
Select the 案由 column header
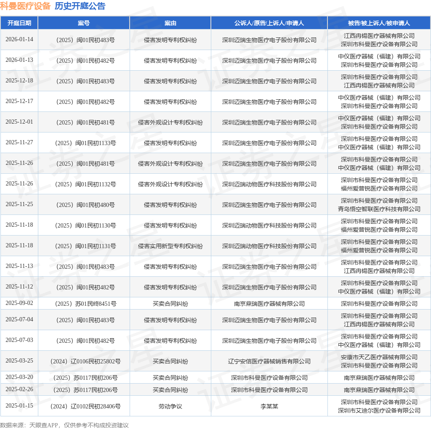[x=170, y=23]
